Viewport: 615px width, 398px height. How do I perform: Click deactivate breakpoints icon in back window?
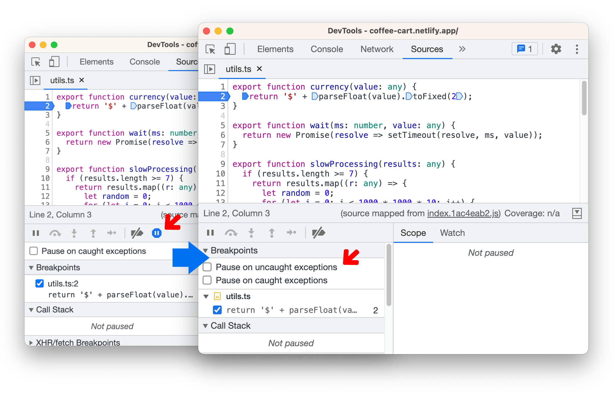pyautogui.click(x=137, y=233)
